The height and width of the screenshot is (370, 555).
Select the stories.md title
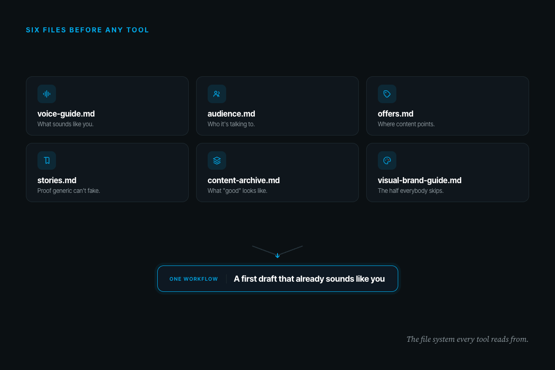[x=57, y=180]
